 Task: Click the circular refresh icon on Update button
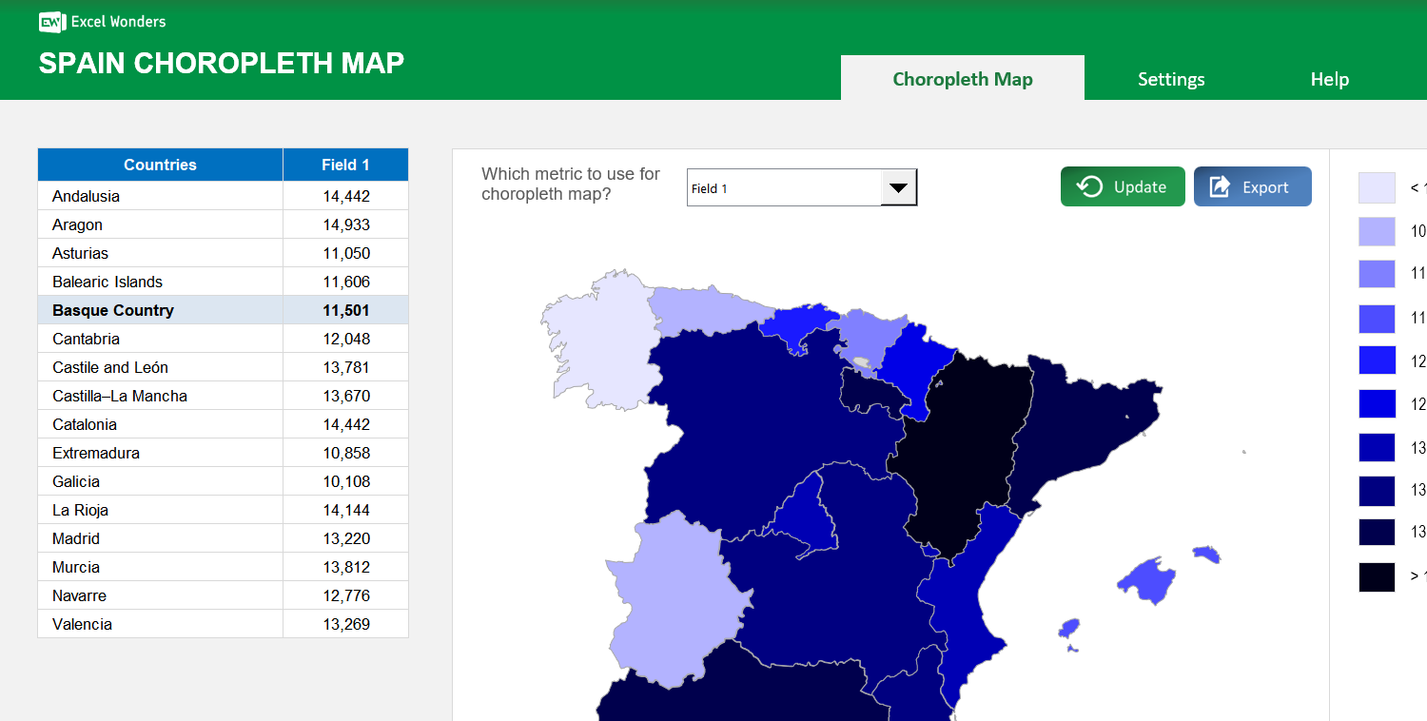[1091, 185]
